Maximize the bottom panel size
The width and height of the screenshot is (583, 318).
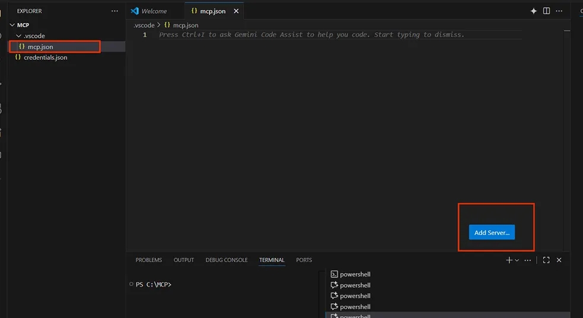click(x=546, y=260)
